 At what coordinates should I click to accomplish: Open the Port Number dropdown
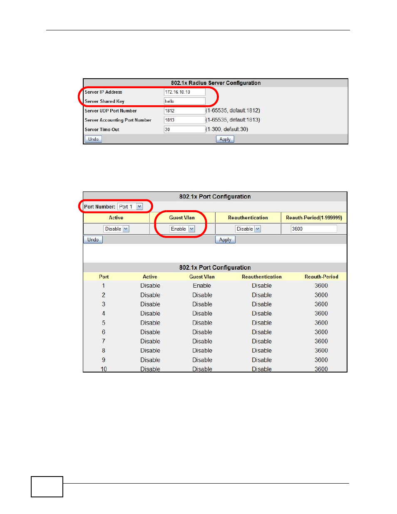[x=130, y=206]
